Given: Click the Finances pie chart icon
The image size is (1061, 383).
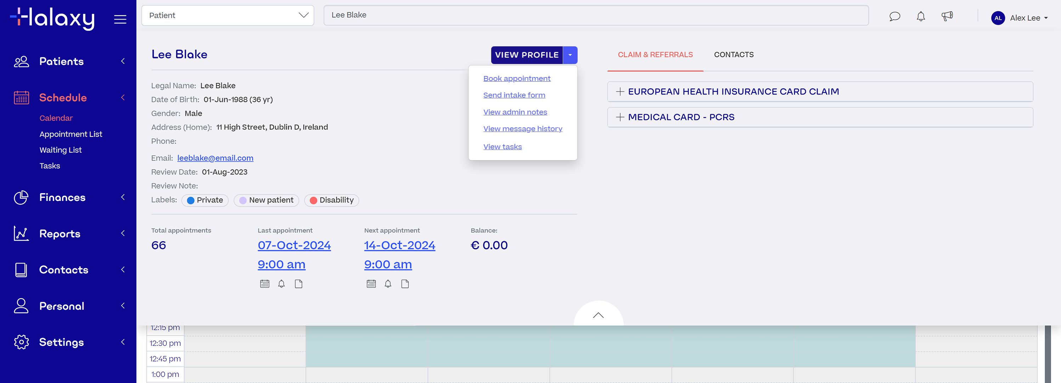Looking at the screenshot, I should [21, 197].
